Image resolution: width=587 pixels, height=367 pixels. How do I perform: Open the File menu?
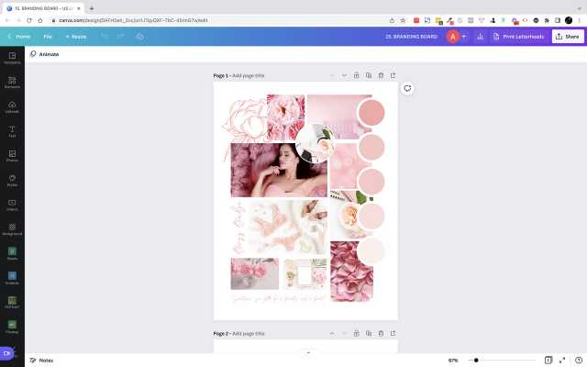click(x=48, y=36)
